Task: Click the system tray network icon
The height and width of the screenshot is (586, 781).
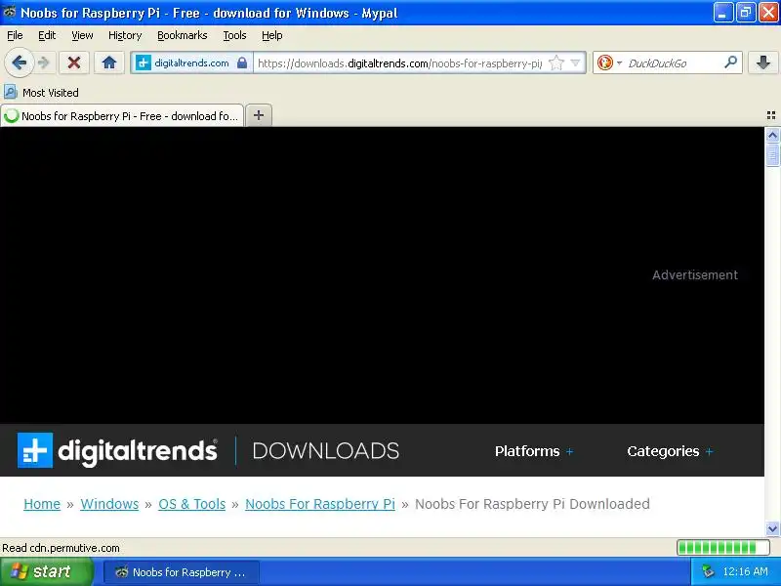Action: pyautogui.click(x=709, y=571)
